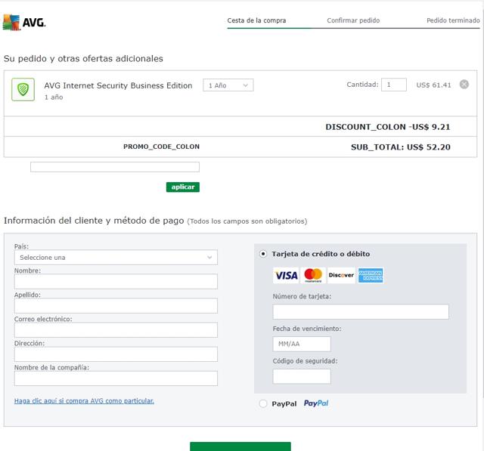Click the Discover card icon
The image size is (484, 451).
click(x=341, y=275)
